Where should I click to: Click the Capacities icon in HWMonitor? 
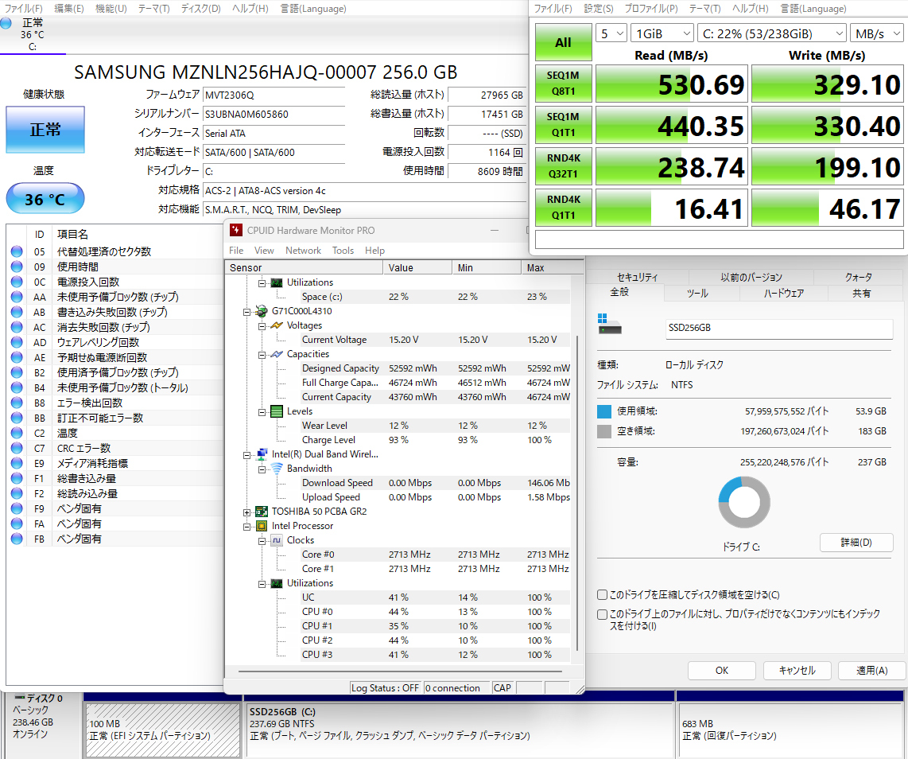point(277,354)
